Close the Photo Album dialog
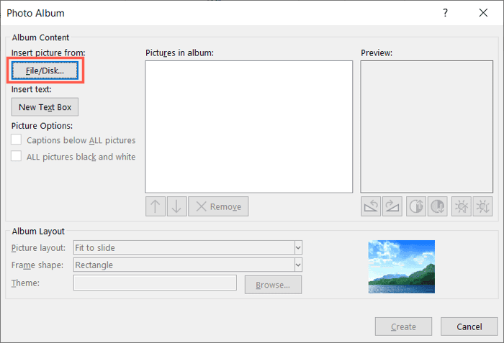 pos(483,13)
